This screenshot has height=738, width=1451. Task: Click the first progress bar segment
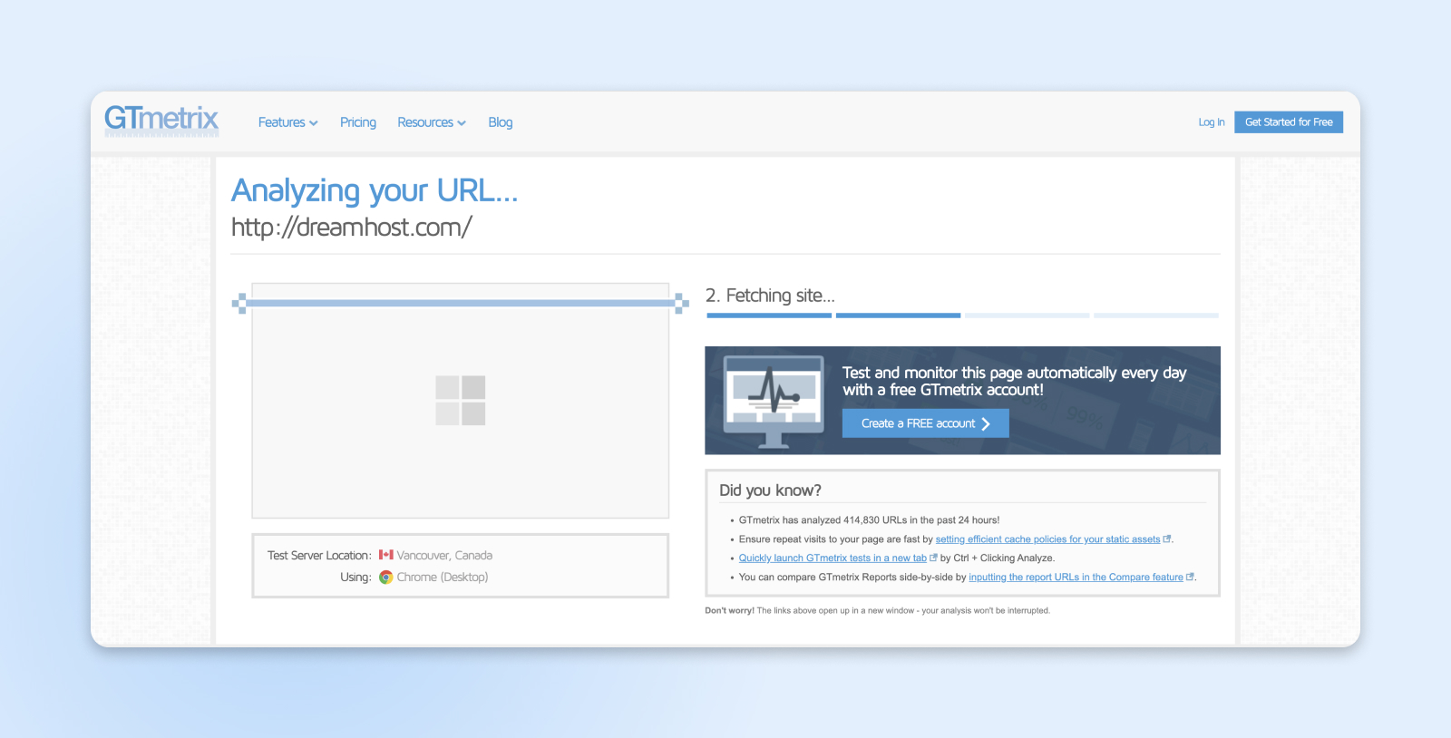769,316
